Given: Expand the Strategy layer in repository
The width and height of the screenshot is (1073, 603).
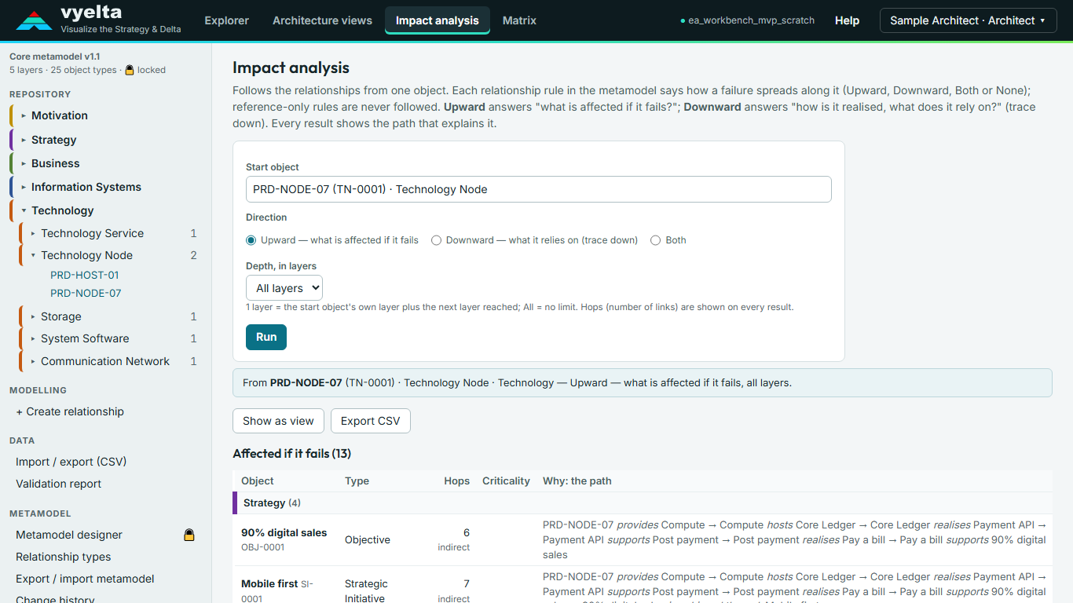Looking at the screenshot, I should 24,140.
